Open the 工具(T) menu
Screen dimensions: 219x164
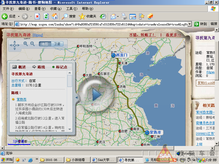[x=72, y=9]
